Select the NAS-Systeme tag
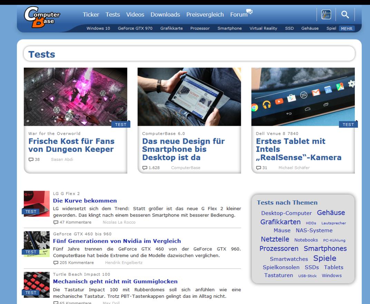Viewport: 370px width, 304px height. point(314,230)
